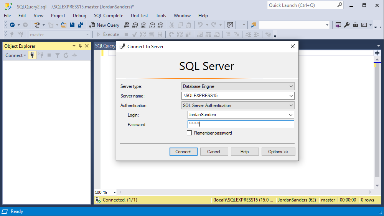Save the query with the single floppy disk icon
The width and height of the screenshot is (384, 216).
(72, 25)
